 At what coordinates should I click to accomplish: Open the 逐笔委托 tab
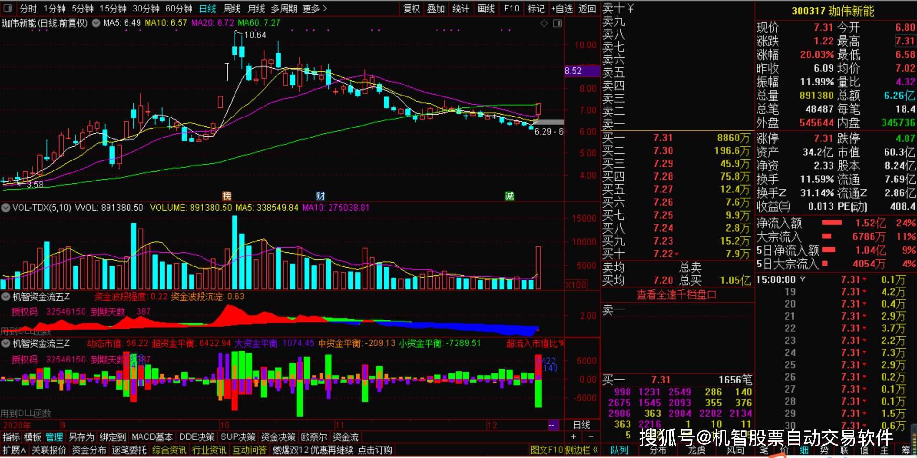(129, 450)
